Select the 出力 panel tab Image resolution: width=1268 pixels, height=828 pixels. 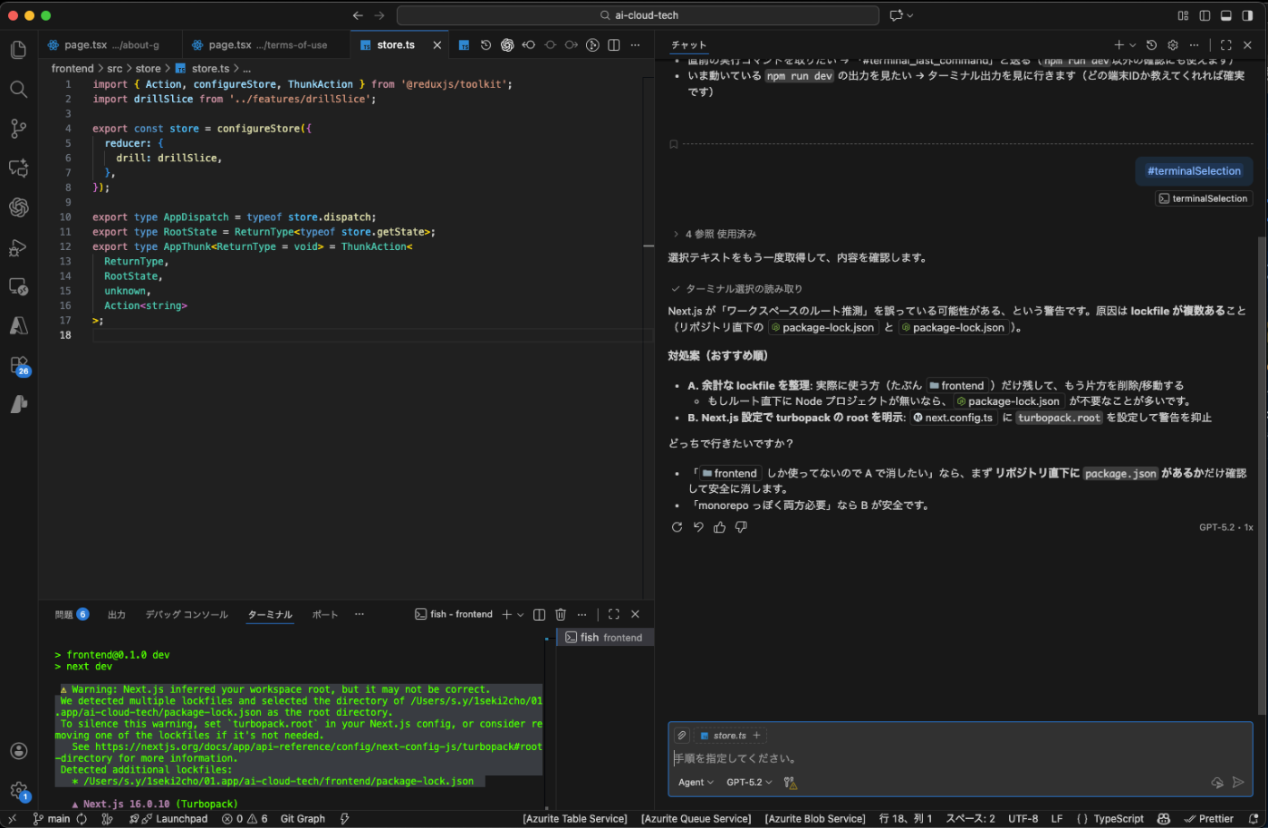[117, 614]
